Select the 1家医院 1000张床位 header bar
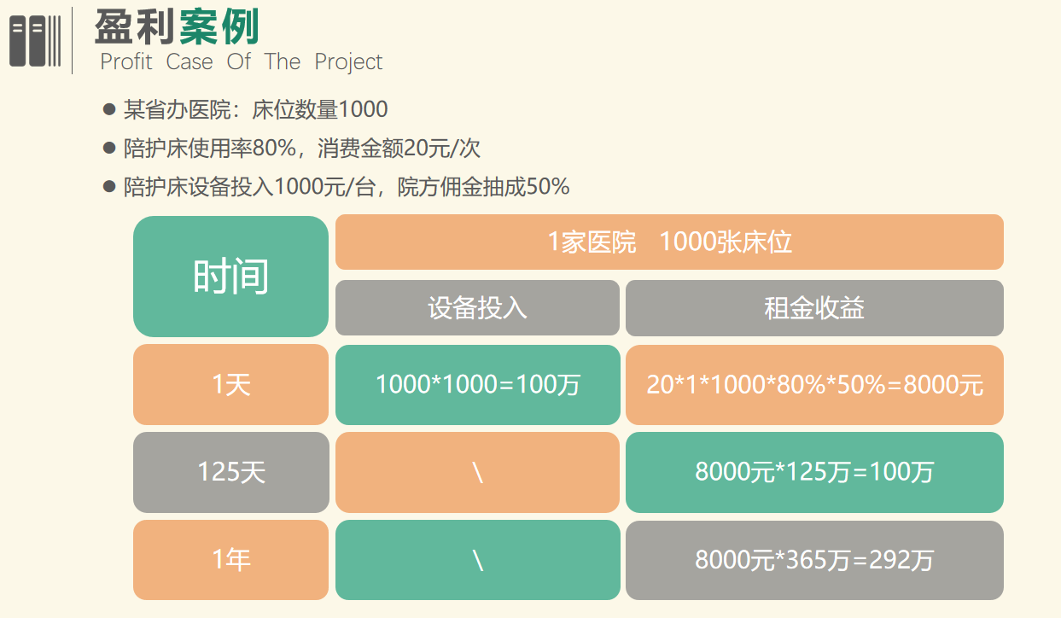The image size is (1061, 618). tap(669, 242)
